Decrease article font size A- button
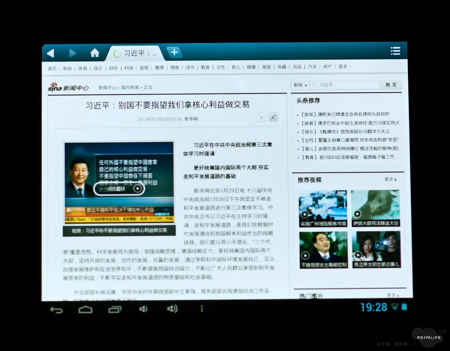The height and width of the screenshot is (351, 450). (x=262, y=117)
